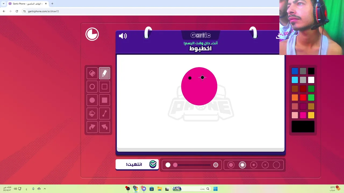The width and height of the screenshot is (344, 193).
Task: Click the right-pointing curved arrow tool
Action: pyautogui.click(x=92, y=127)
